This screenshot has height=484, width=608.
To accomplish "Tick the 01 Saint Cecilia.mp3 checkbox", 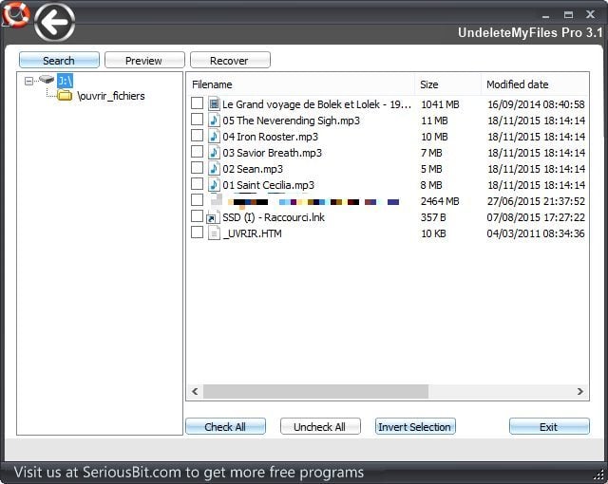I will pos(197,184).
